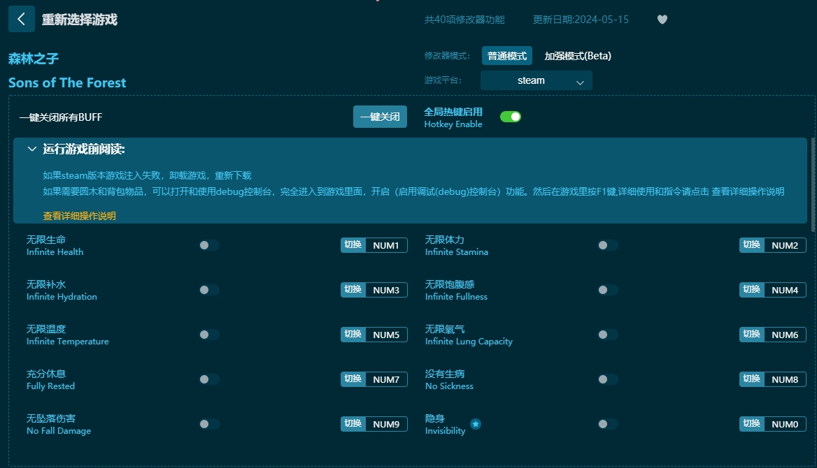Click 切换 button for NUM7 hotkey

coord(353,379)
